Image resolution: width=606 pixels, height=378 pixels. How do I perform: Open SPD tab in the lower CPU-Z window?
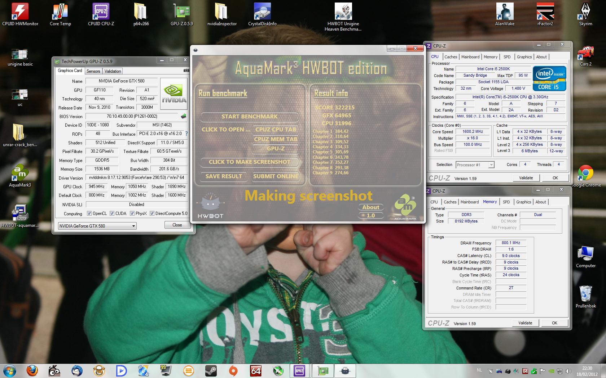pos(506,202)
